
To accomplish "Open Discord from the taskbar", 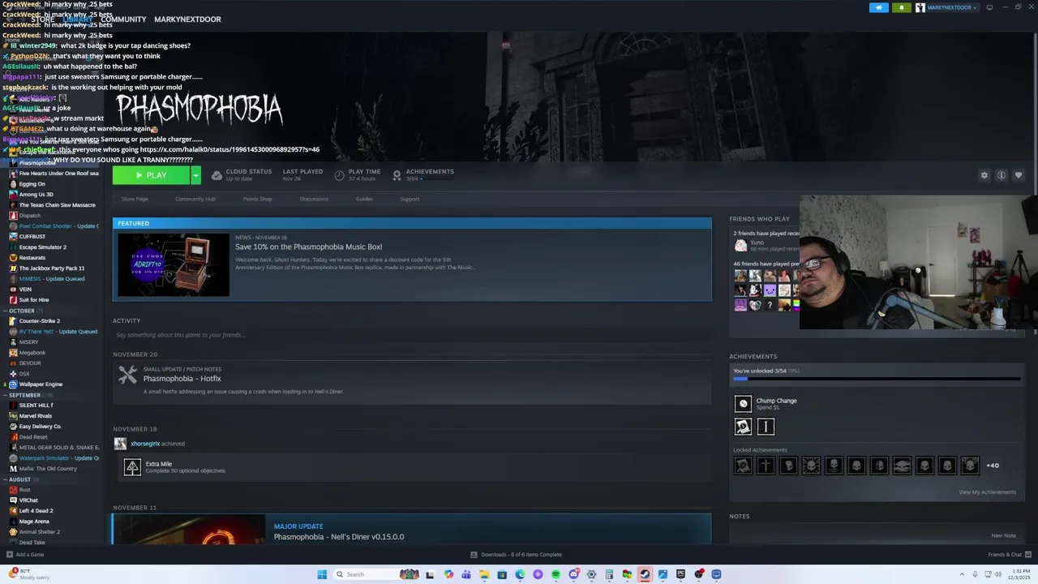I will [573, 574].
